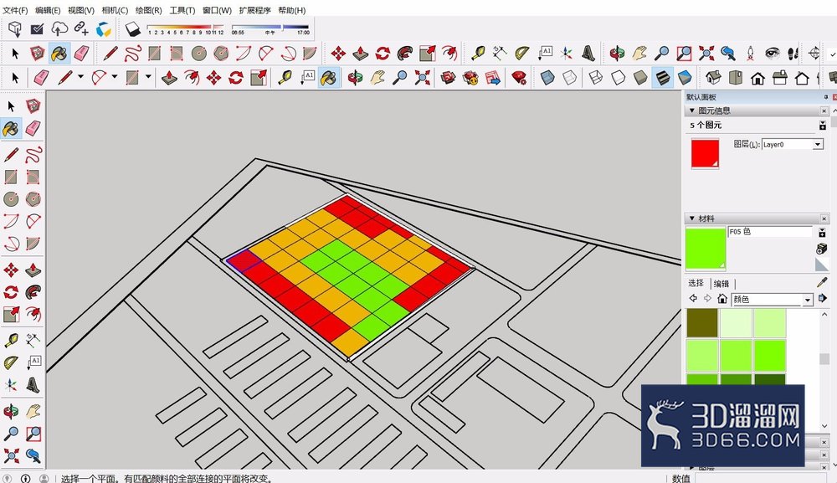
Task: Expand entity info details toggle button
Action: coord(823,126)
